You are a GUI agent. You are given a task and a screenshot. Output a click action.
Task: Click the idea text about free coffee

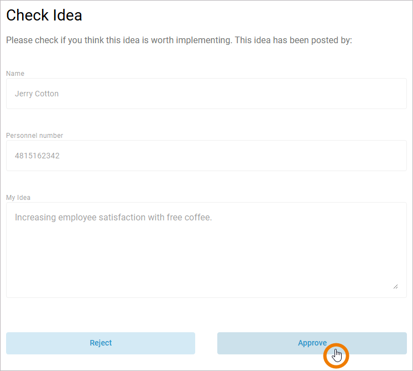point(113,218)
